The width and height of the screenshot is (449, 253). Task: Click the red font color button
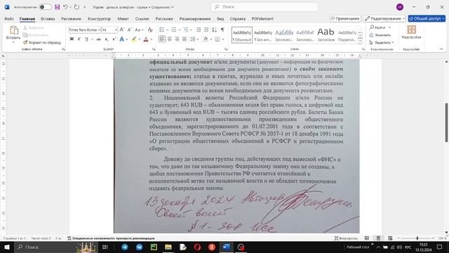coord(146,39)
